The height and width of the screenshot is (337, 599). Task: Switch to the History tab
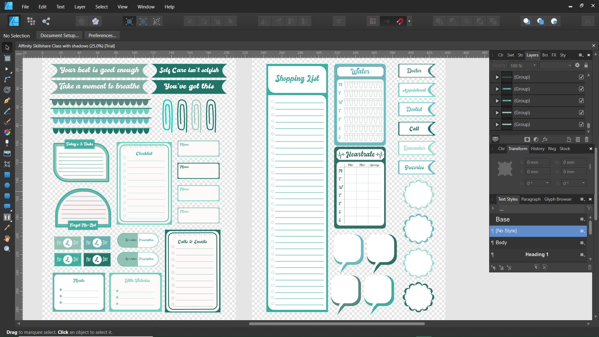[538, 149]
